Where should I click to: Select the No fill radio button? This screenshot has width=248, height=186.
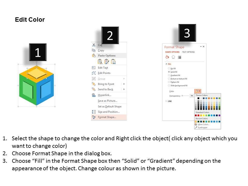(x=169, y=68)
